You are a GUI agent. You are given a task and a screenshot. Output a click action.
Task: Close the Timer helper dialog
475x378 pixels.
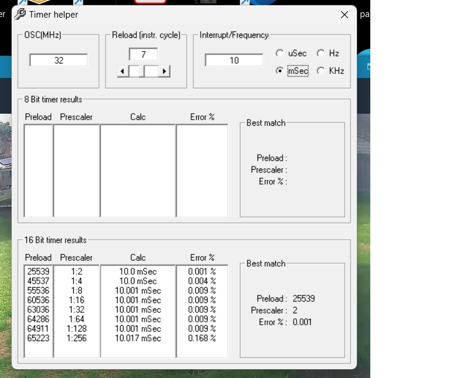[x=344, y=15]
